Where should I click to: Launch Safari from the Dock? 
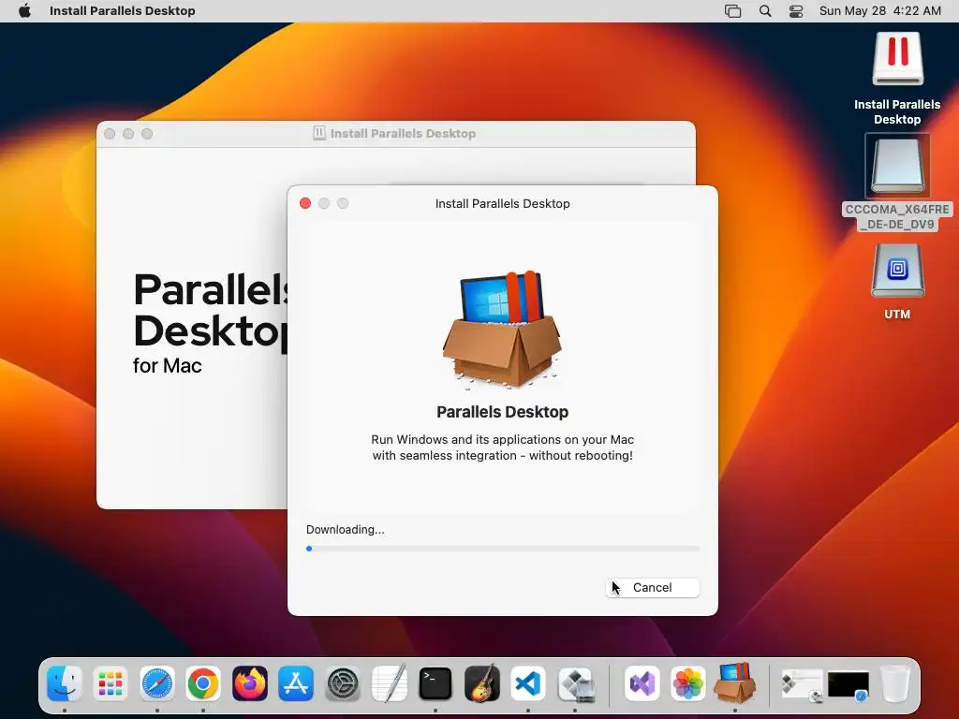(157, 682)
